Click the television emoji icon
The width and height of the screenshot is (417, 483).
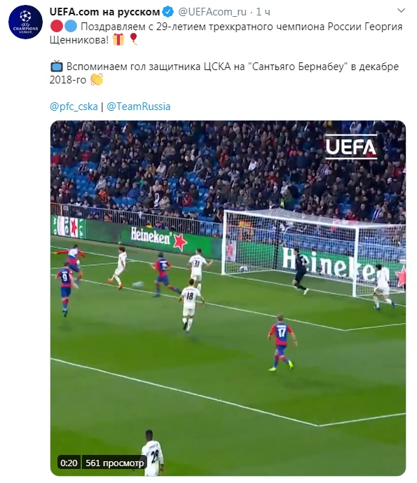[57, 66]
